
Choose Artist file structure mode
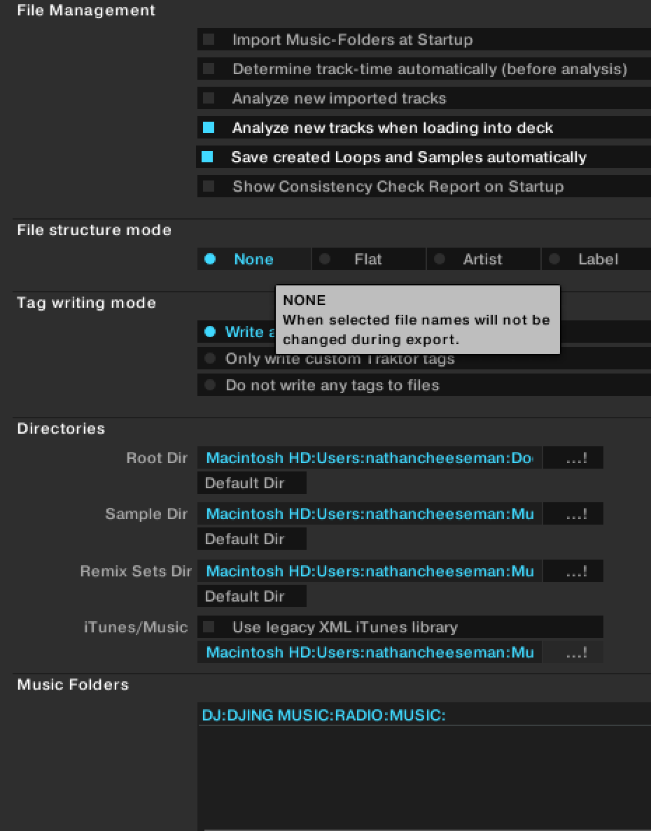click(x=440, y=260)
